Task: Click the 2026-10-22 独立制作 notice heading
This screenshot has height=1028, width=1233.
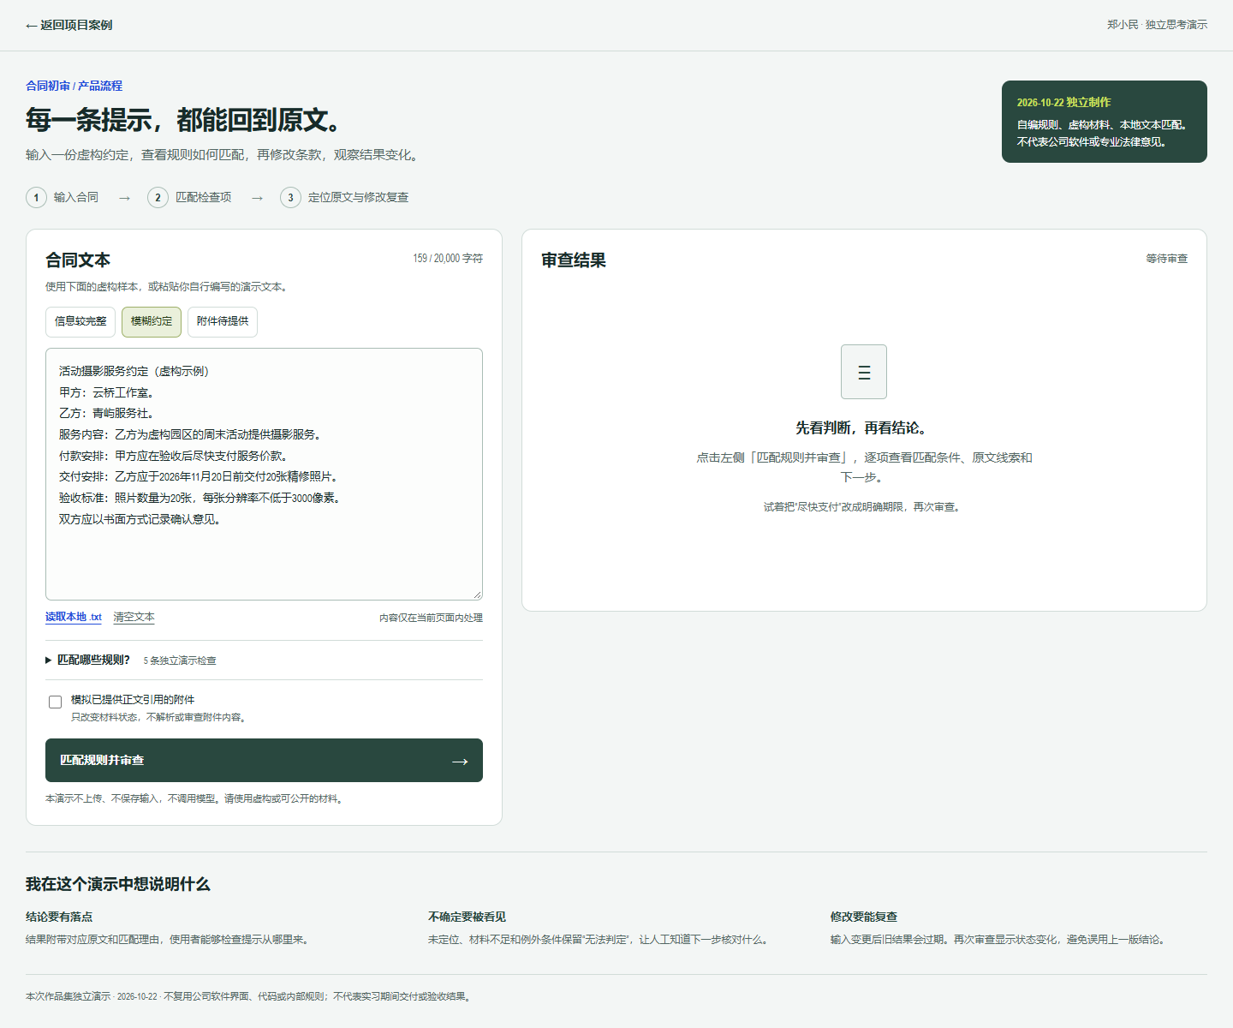Action: (1063, 102)
